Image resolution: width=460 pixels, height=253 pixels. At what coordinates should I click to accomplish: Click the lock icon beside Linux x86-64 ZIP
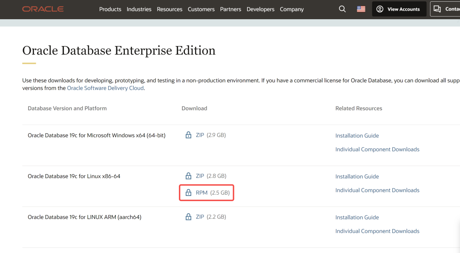(188, 176)
